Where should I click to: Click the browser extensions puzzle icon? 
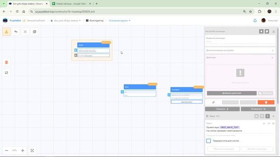[259, 12]
